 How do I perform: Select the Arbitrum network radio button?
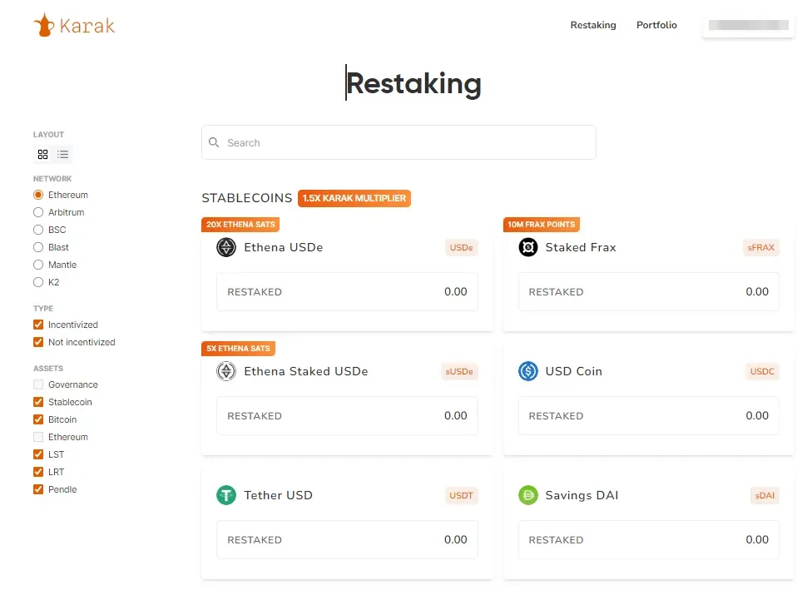point(38,212)
